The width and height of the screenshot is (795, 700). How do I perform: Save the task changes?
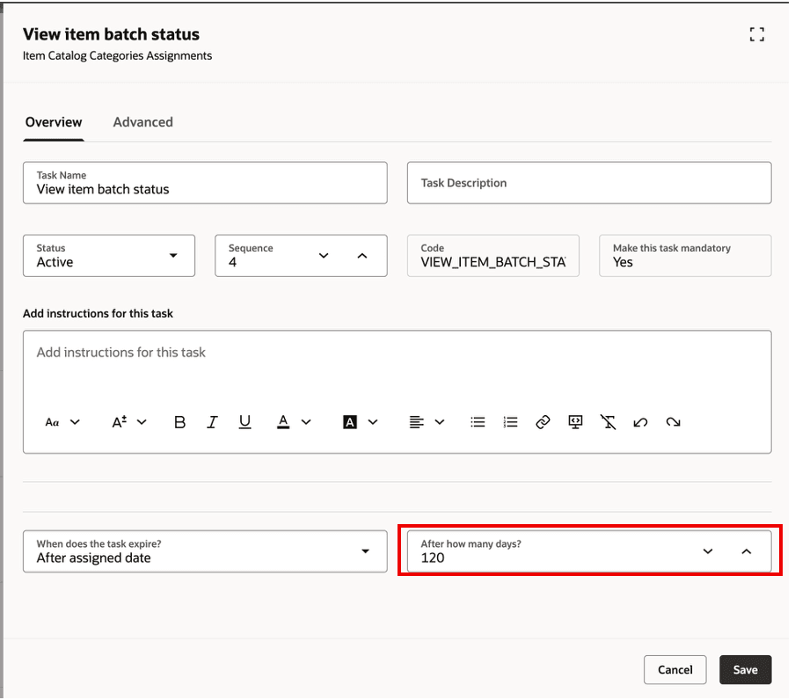[x=745, y=669]
